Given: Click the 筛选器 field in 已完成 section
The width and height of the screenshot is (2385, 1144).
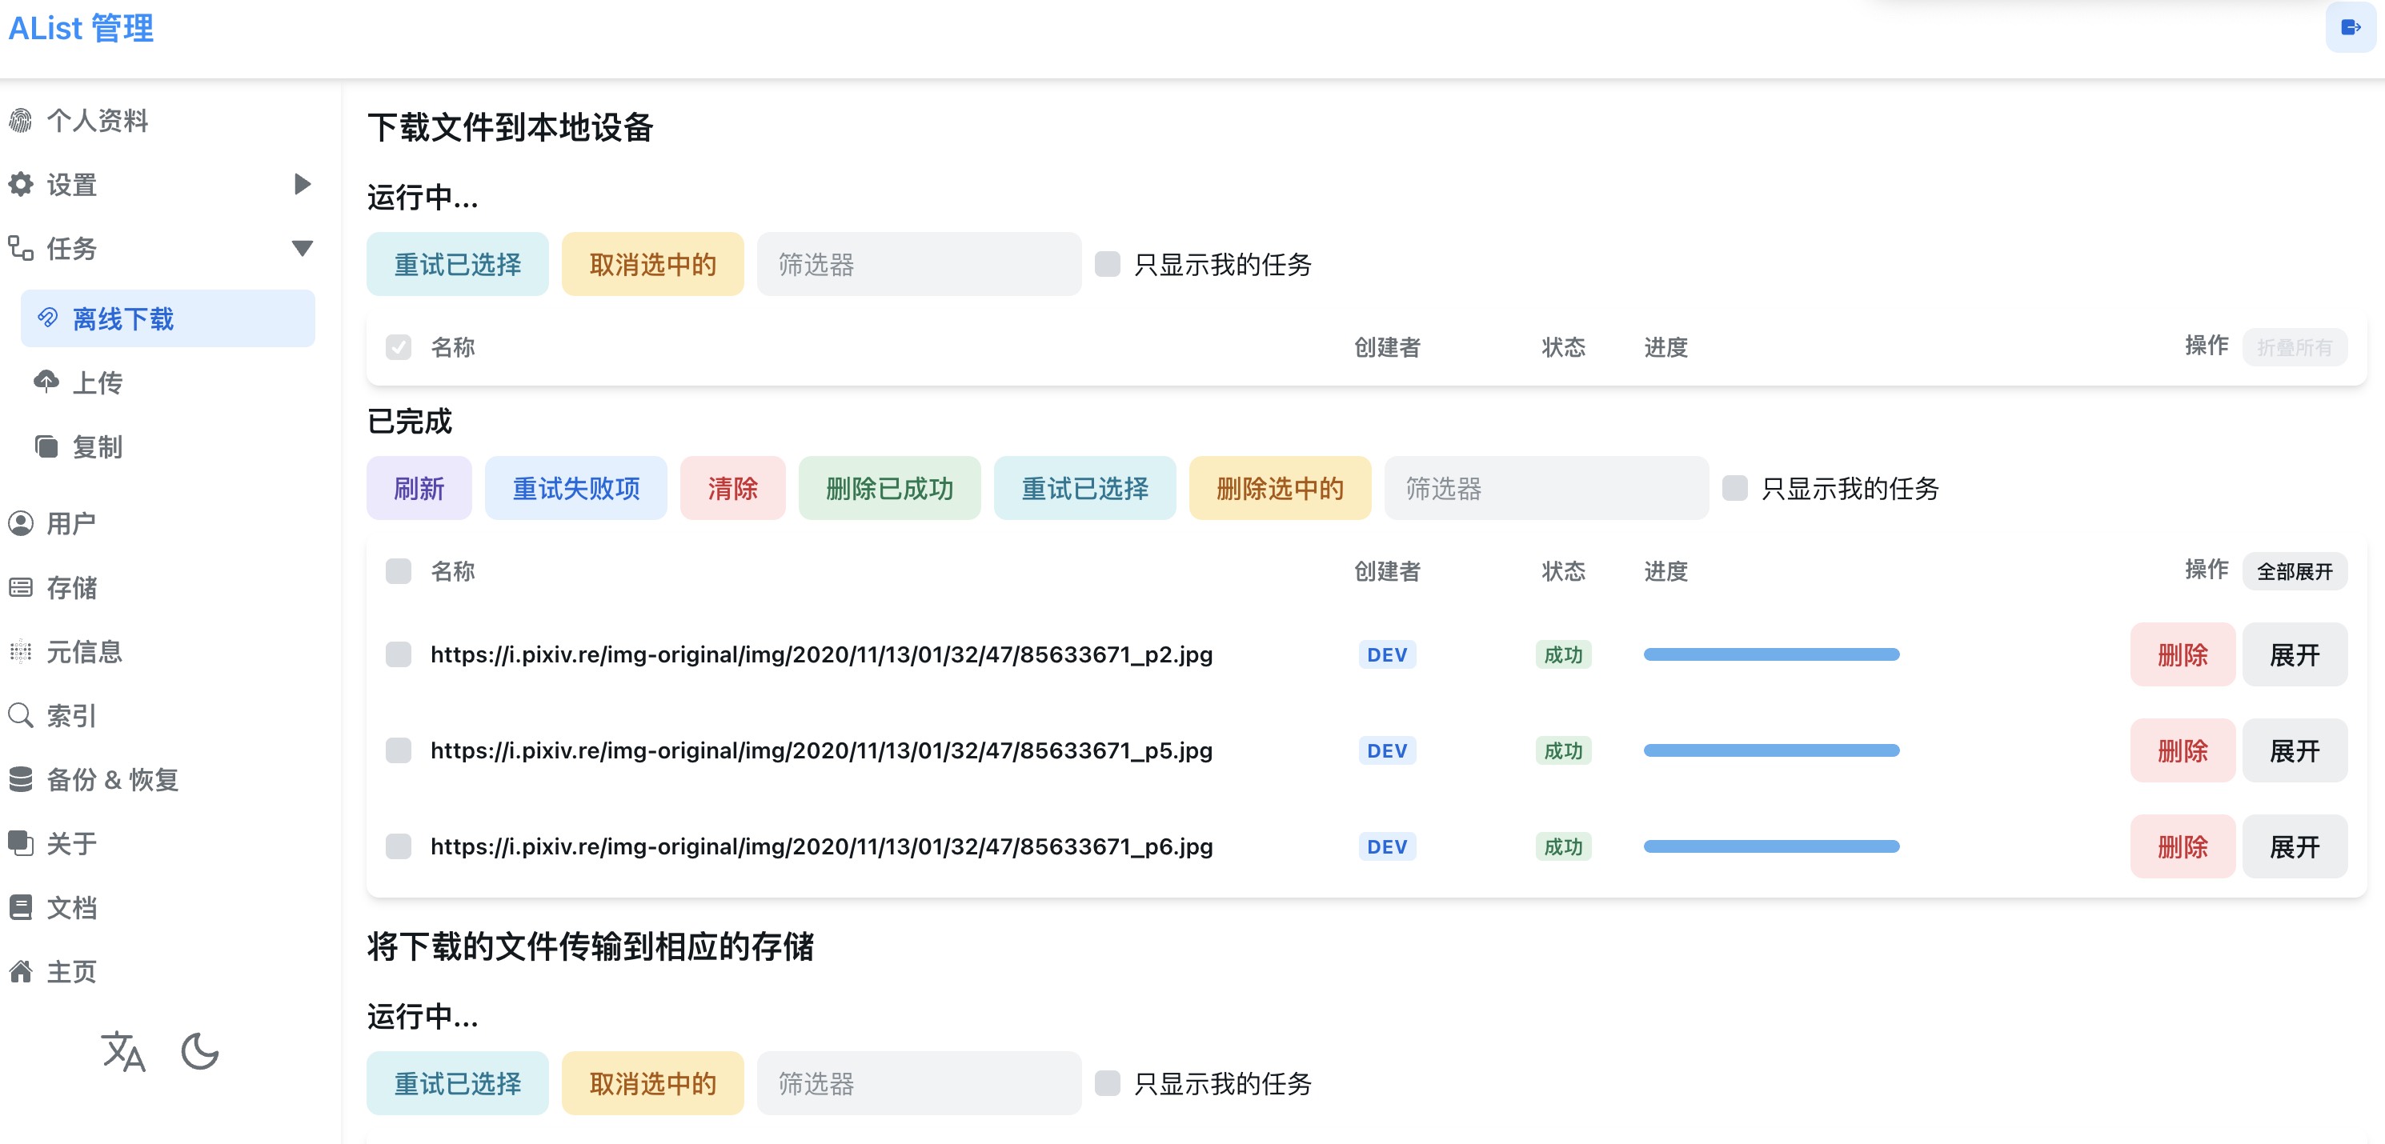Looking at the screenshot, I should [1545, 488].
